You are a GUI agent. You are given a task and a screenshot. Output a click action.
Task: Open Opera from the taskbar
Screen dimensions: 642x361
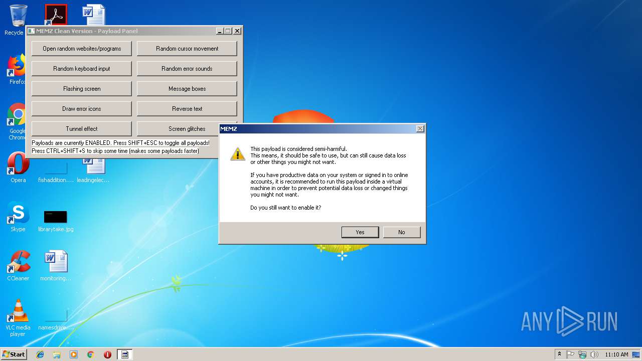point(107,354)
